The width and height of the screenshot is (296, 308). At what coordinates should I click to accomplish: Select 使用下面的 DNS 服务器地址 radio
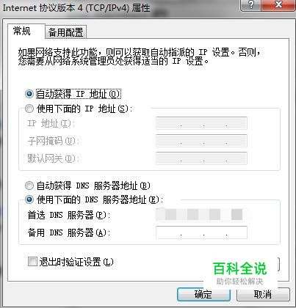point(29,199)
